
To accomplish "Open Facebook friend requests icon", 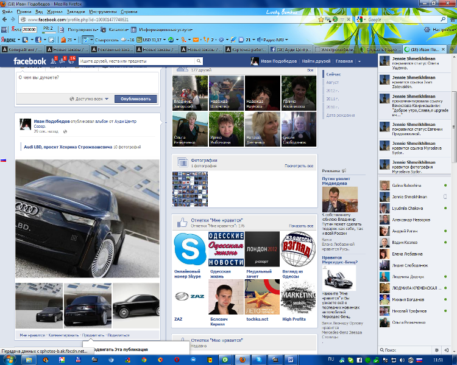I will [53, 61].
